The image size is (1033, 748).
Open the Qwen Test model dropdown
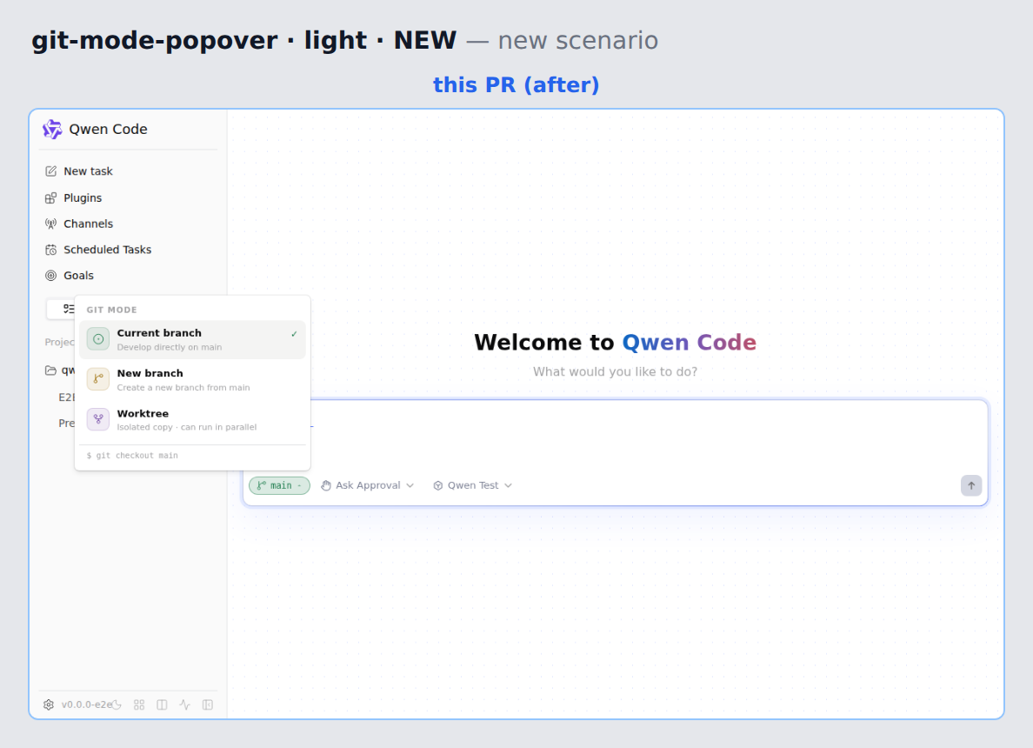pyautogui.click(x=473, y=485)
